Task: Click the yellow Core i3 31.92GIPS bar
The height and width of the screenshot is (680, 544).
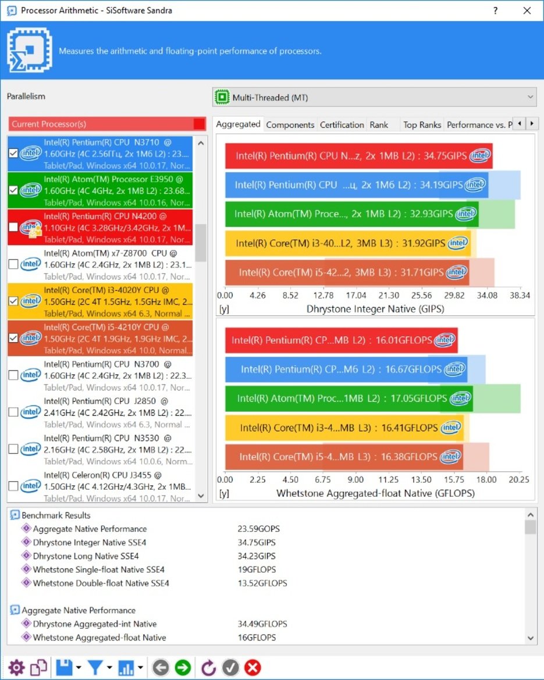Action: pos(348,243)
